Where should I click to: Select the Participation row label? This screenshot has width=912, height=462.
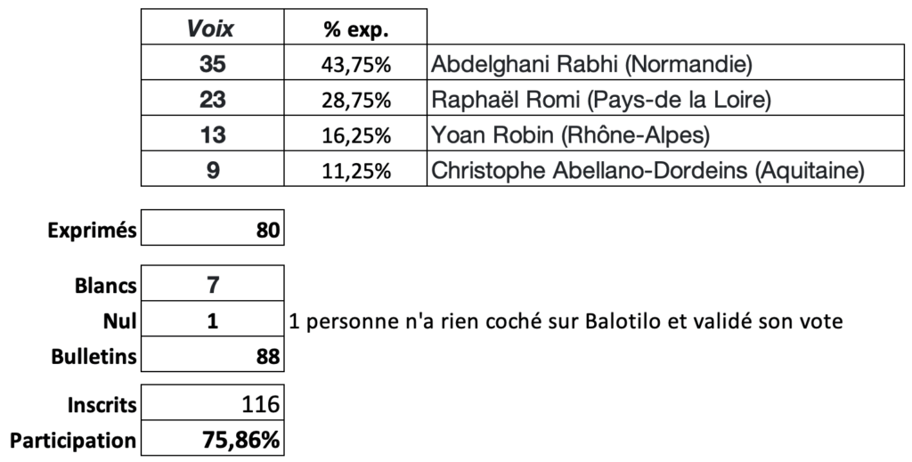[73, 440]
